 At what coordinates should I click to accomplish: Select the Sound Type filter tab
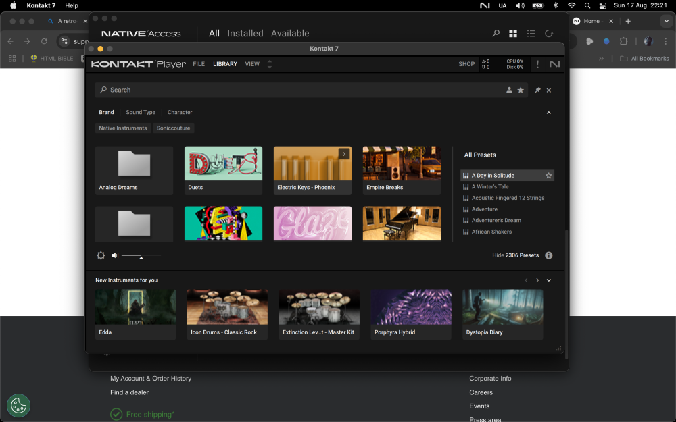(141, 112)
